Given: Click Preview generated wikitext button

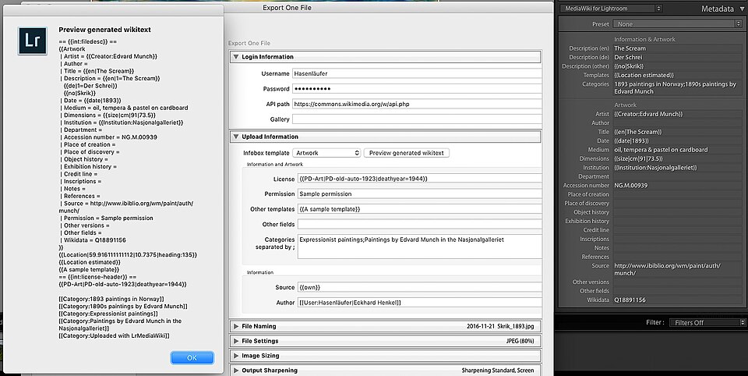Looking at the screenshot, I should [x=407, y=153].
